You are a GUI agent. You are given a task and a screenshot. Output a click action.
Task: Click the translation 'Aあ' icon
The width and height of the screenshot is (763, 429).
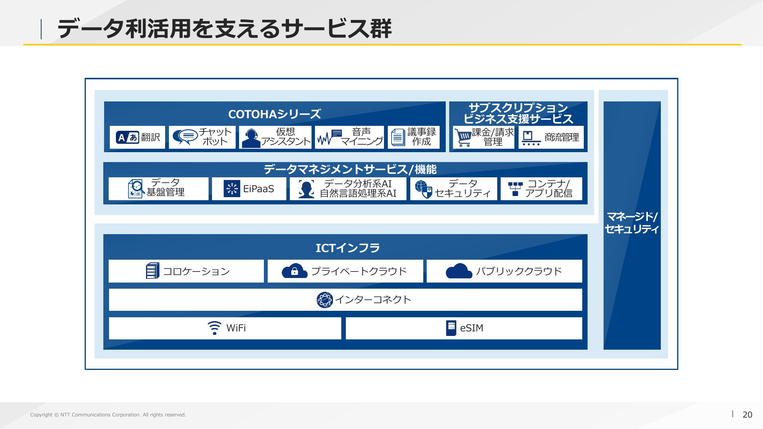coord(127,137)
